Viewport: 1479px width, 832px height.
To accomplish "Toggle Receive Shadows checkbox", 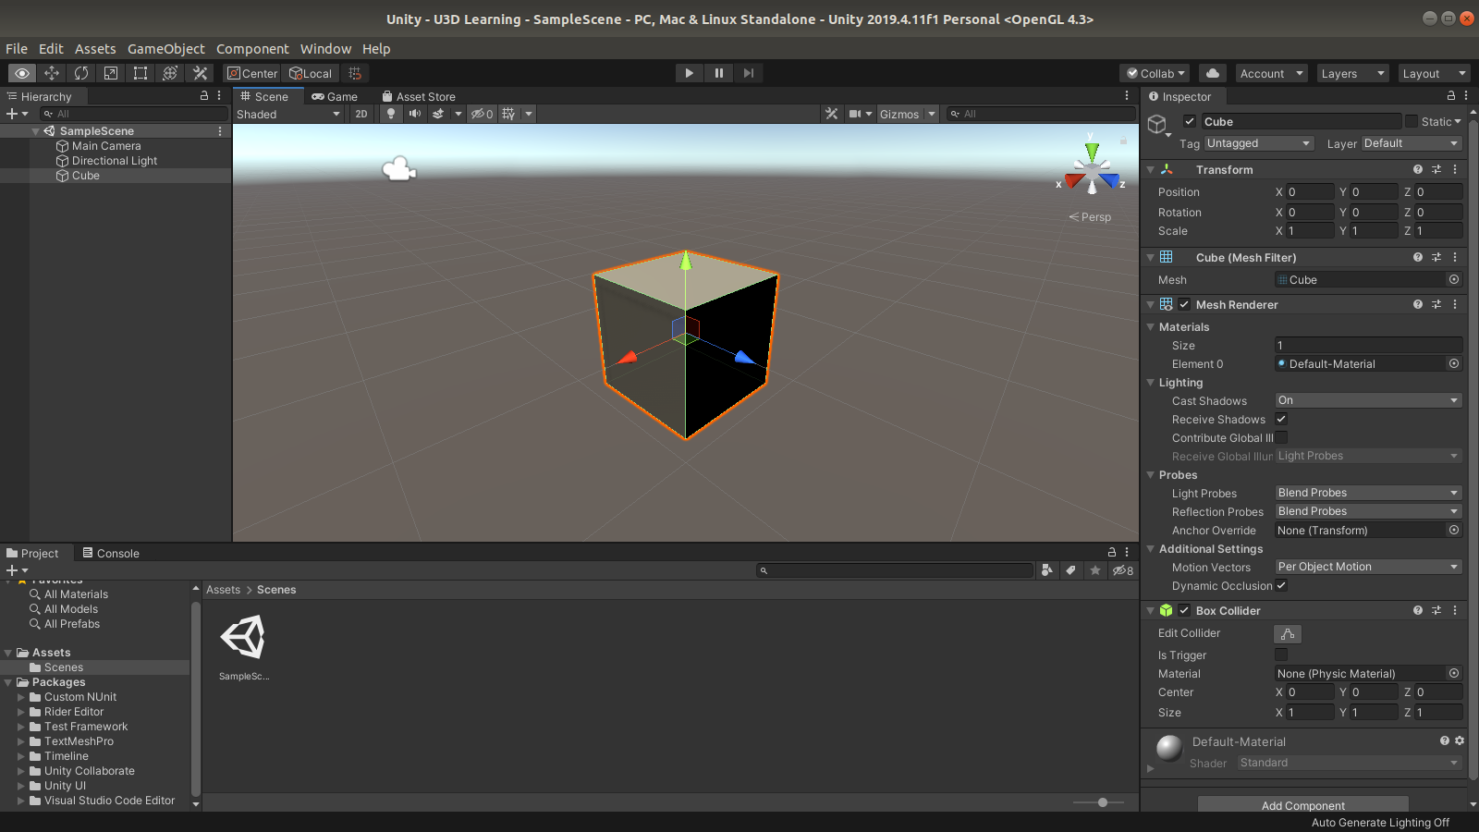I will 1281,420.
